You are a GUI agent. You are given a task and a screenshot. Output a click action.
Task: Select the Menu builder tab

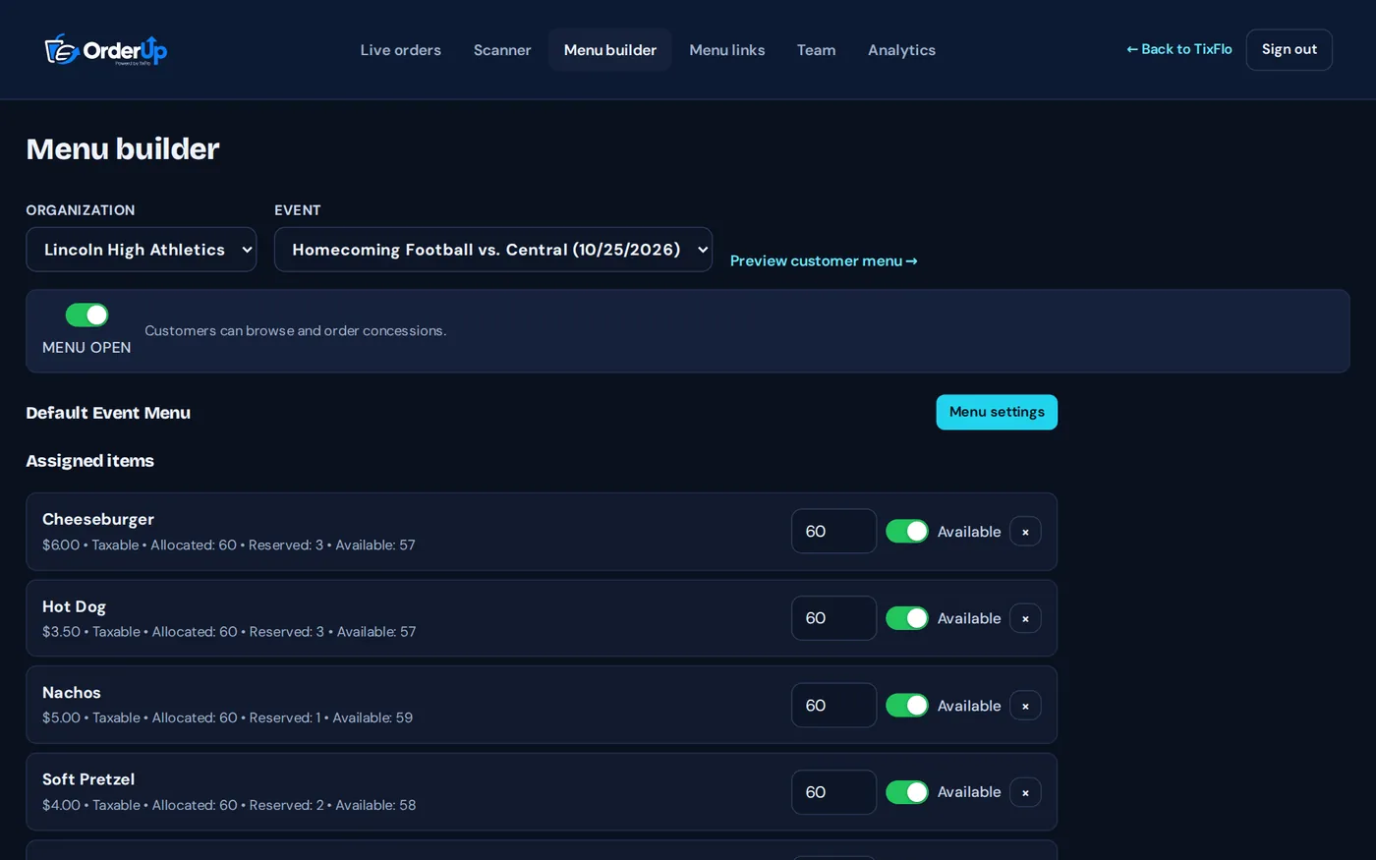(x=610, y=50)
